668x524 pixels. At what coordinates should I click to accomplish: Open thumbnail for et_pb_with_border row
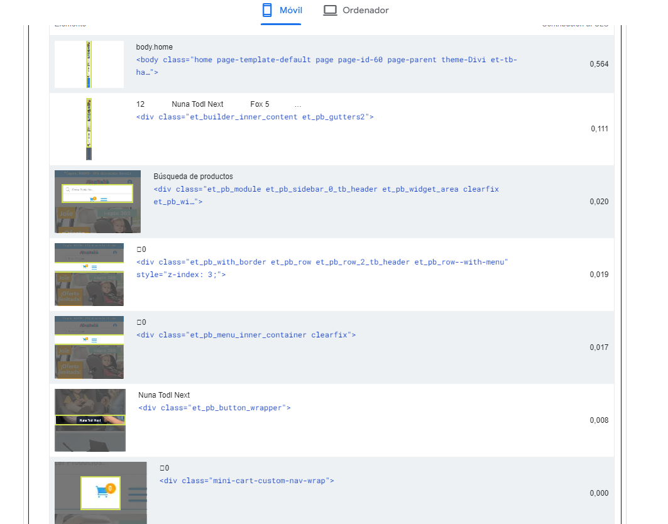pos(89,275)
